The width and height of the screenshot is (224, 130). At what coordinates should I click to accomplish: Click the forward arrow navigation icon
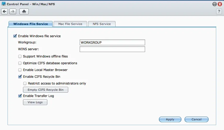click(13, 11)
